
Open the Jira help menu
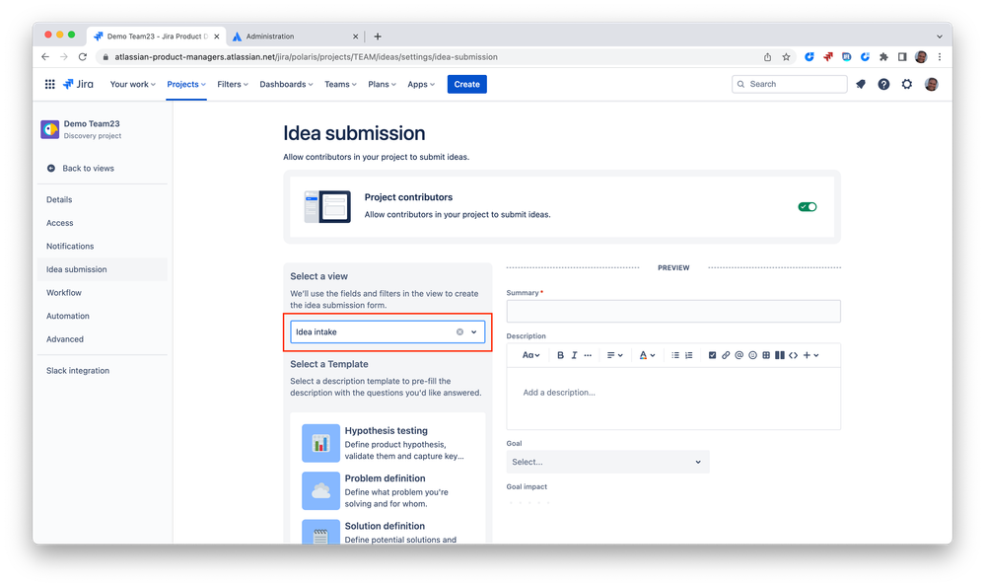click(x=883, y=84)
